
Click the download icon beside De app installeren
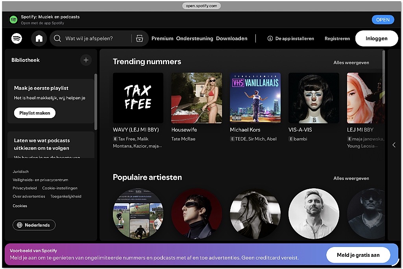[270, 39]
